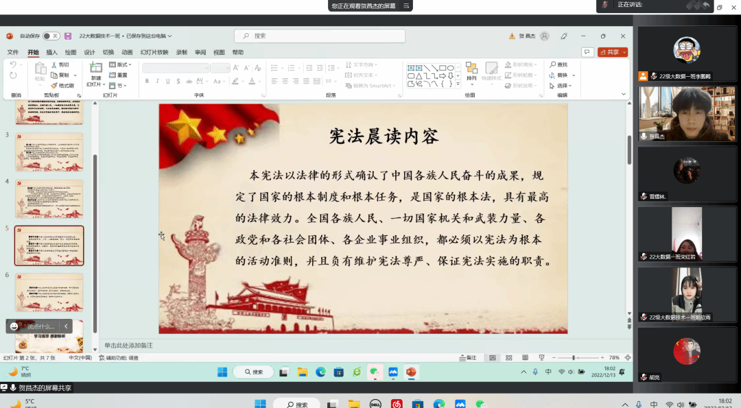Click the Format Painter (格式刷) tool
The image size is (741, 408).
(62, 86)
